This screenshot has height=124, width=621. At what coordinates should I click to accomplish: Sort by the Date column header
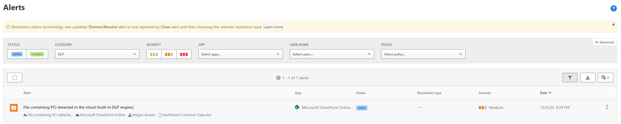545,93
